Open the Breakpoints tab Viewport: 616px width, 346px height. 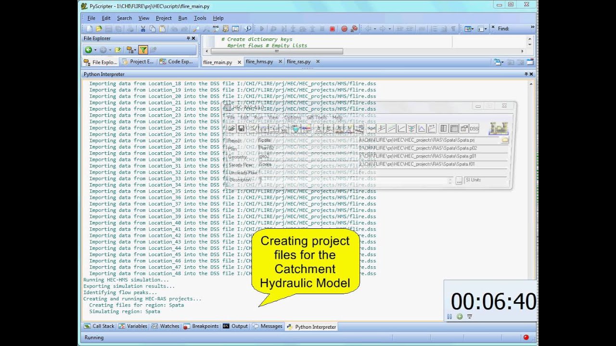pos(201,326)
